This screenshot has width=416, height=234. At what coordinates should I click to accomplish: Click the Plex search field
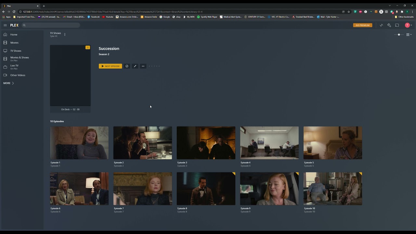50,25
